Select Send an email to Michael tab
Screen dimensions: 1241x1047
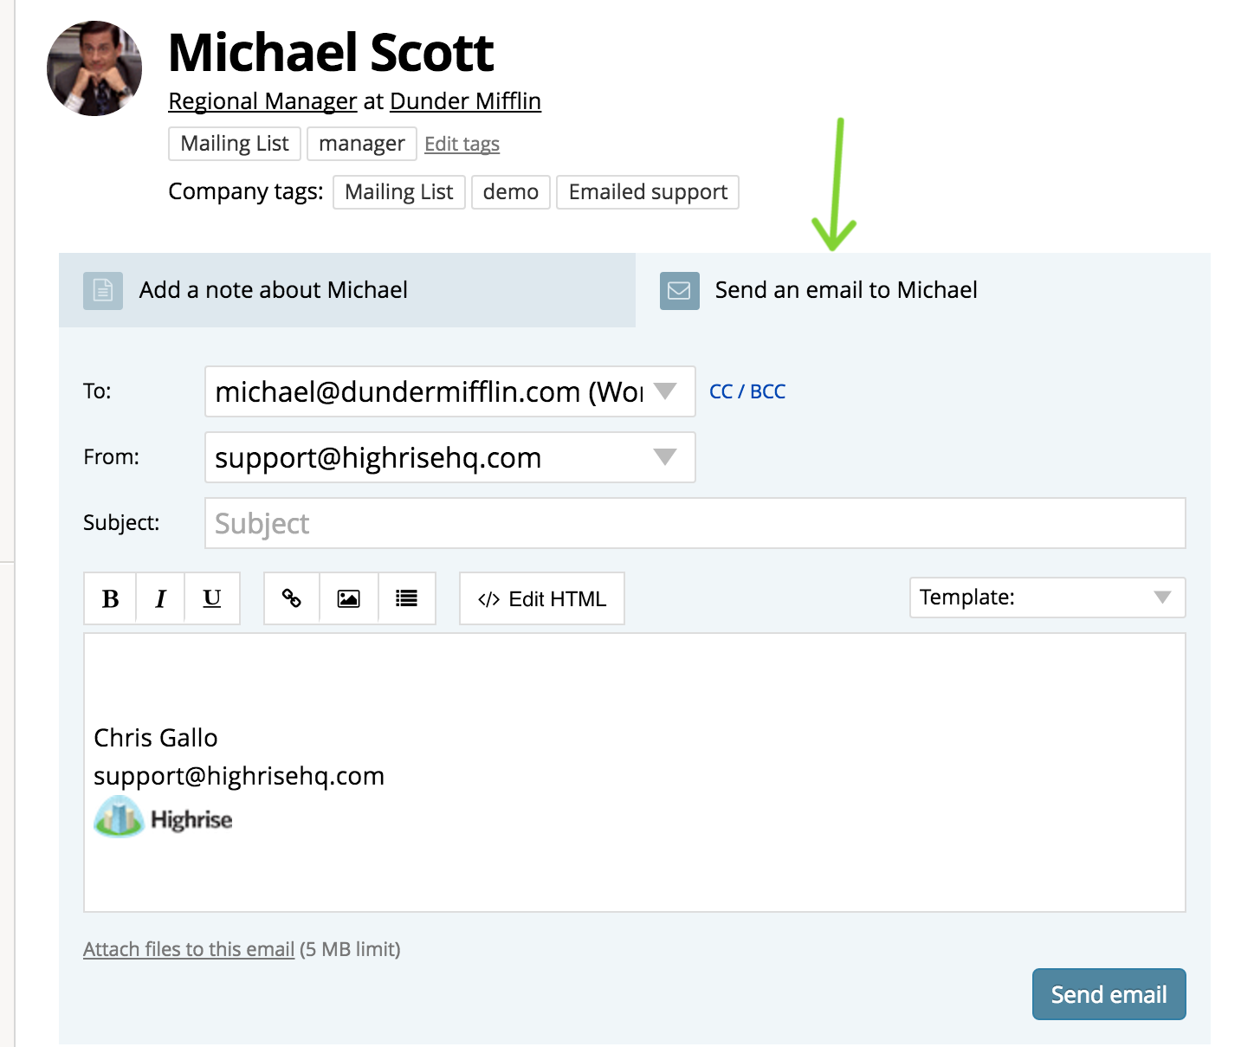point(923,290)
